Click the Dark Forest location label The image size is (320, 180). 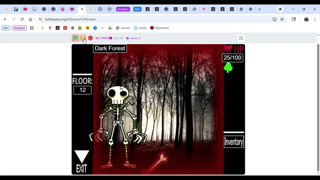(x=110, y=48)
